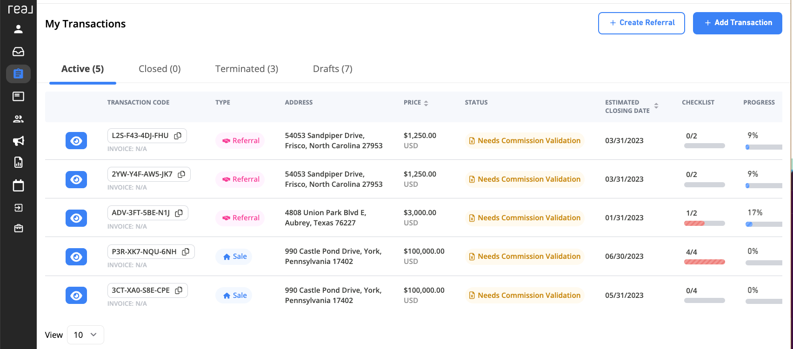Sort by Estimated Closing Date arrows

(656, 106)
